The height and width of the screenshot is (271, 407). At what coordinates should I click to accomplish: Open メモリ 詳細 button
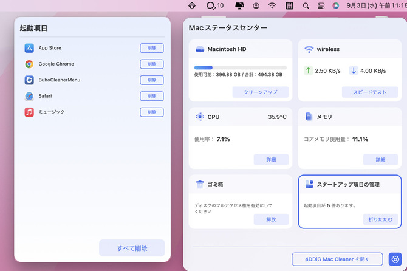[x=380, y=159]
